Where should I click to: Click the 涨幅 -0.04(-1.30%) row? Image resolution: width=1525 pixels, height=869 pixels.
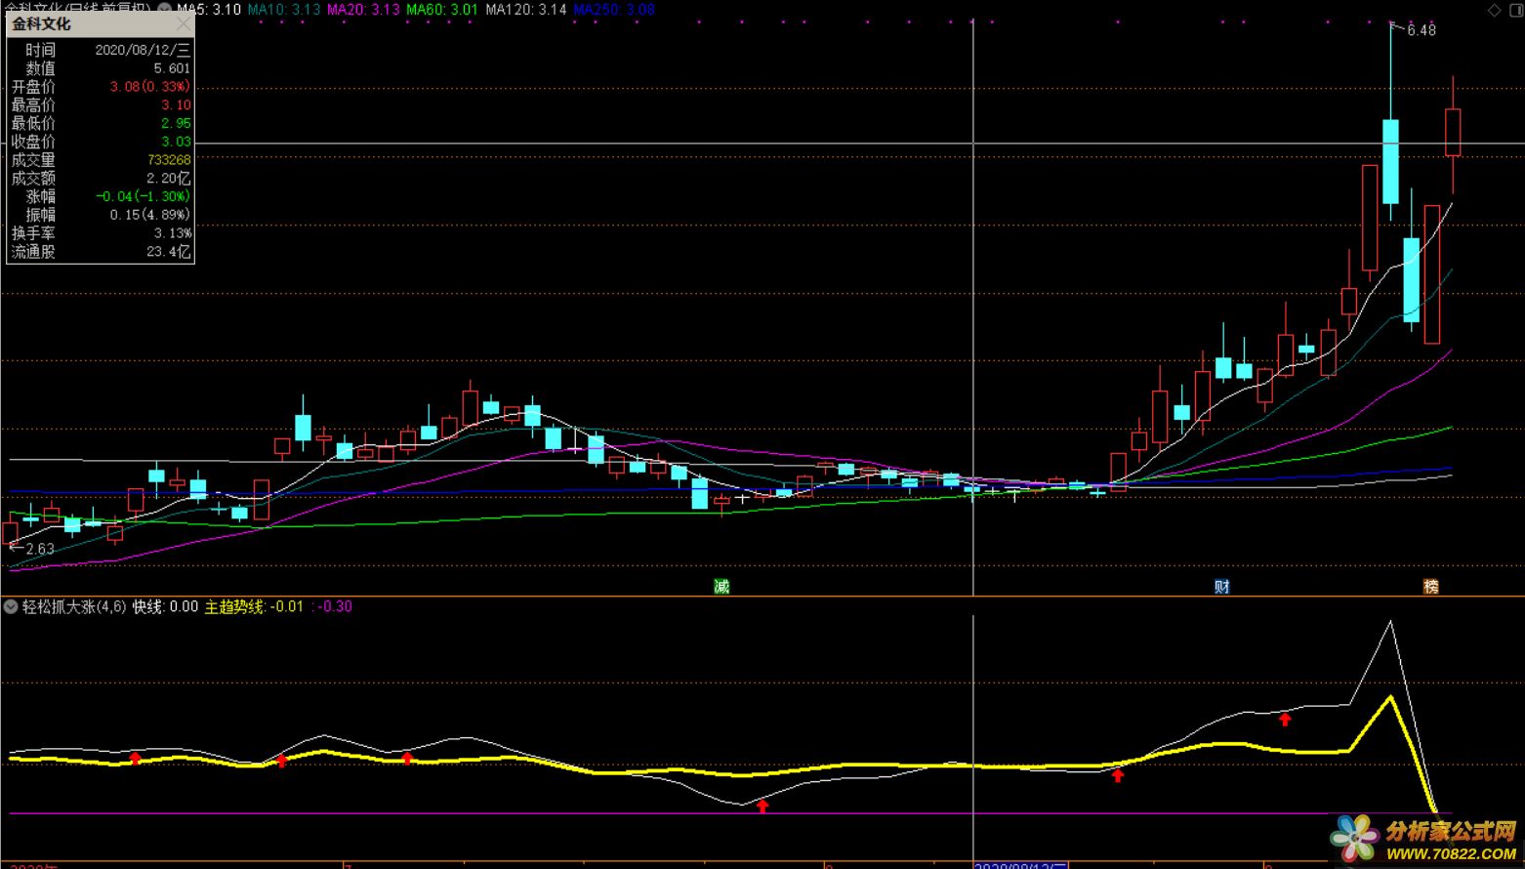tap(101, 196)
